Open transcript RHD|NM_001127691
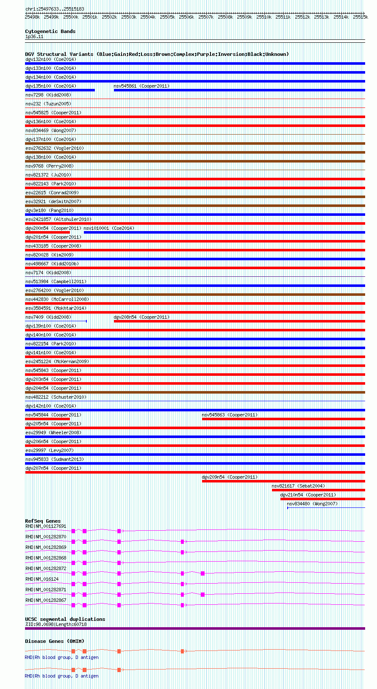Viewport: 377px width, 689px height. coord(46,526)
